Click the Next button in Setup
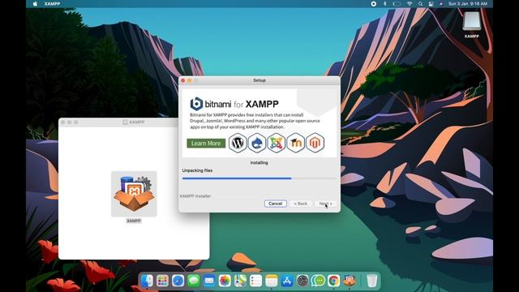The image size is (519, 292). click(325, 204)
